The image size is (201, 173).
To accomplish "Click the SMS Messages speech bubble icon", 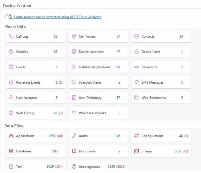I will 136,82.
